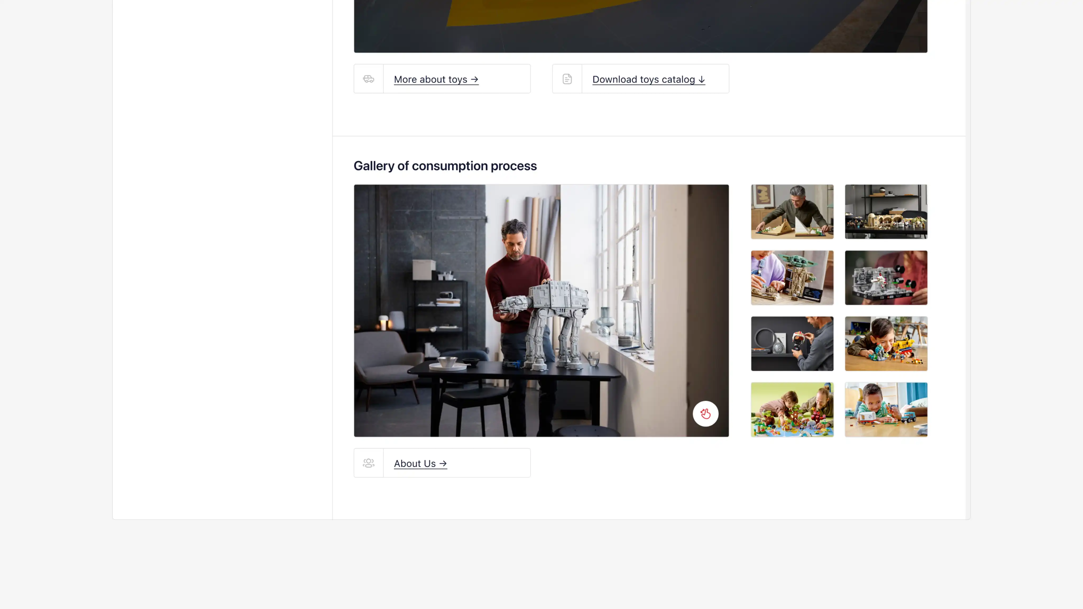Open the Baby Yoda figure thumbnail
Viewport: 1083px width, 609px height.
[x=792, y=278]
